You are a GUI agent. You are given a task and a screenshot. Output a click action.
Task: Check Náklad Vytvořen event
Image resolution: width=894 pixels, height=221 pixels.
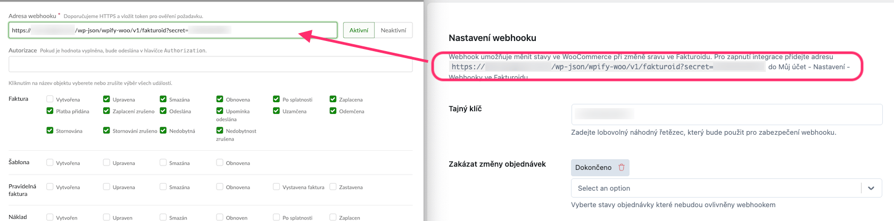[50, 217]
